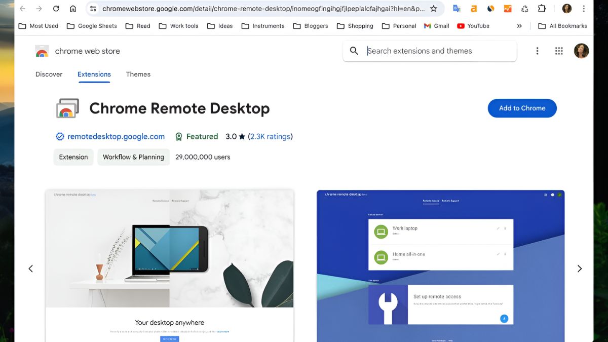The image size is (608, 342).
Task: Go back using the browser back arrow
Action: pyautogui.click(x=22, y=9)
